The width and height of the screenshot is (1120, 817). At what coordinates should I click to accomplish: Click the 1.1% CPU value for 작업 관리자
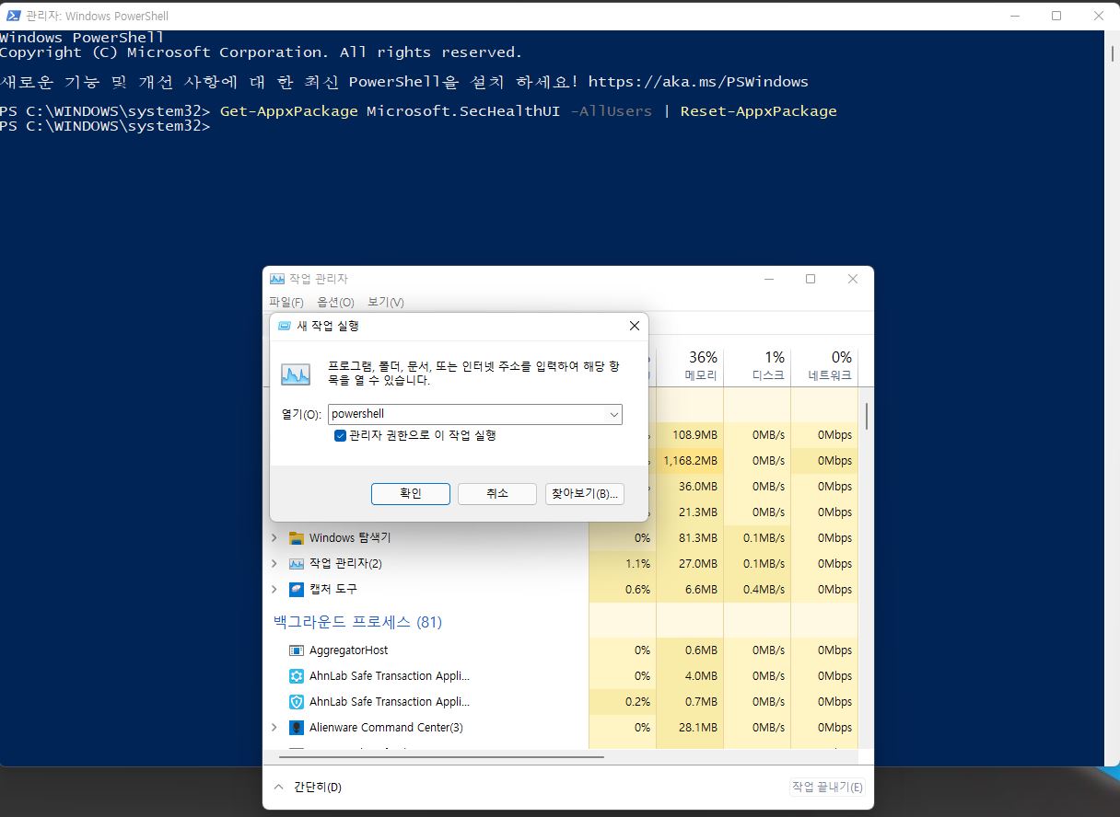(x=637, y=564)
